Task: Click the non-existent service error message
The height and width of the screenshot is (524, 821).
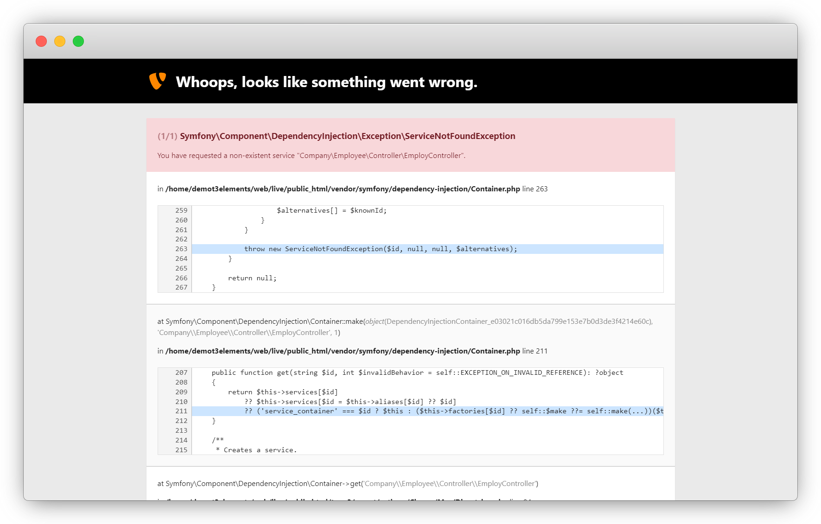Action: tap(311, 156)
